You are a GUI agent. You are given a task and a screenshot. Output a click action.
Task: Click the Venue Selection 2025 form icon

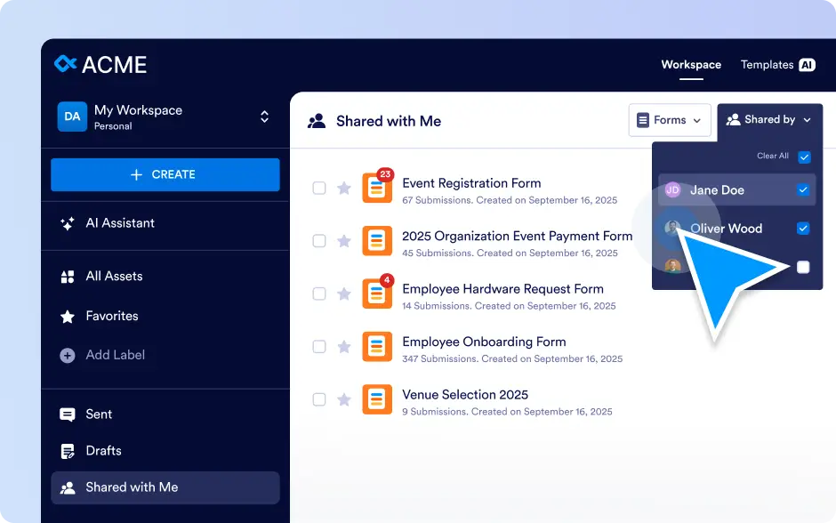point(377,399)
